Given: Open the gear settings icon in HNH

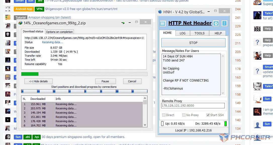Looking at the screenshot, I should (x=216, y=23).
